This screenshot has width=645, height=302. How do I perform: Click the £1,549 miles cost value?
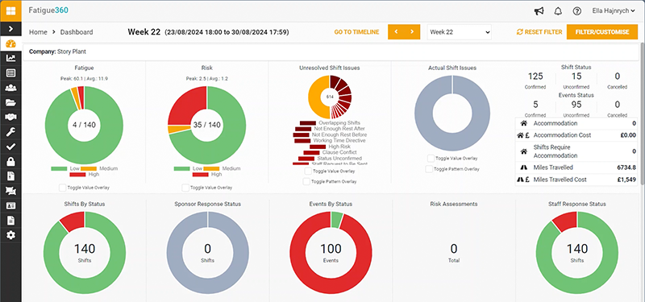click(x=627, y=180)
